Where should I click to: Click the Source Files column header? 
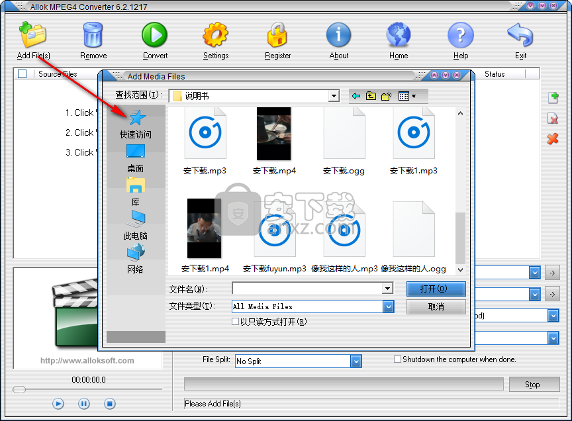(58, 74)
